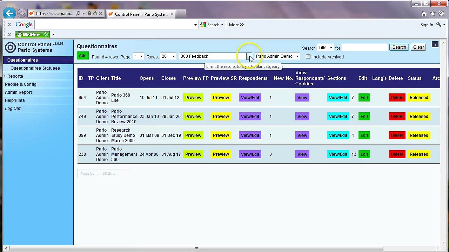This screenshot has width=449, height=252.
Task: Click red Delete for questionnaire 399
Action: [397, 135]
